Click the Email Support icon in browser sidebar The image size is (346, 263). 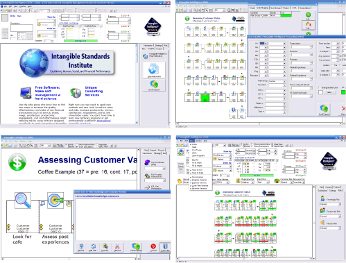pyautogui.click(x=154, y=85)
